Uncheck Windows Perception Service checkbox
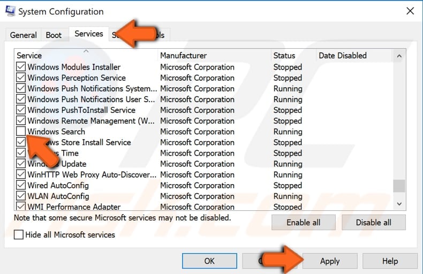The image size is (423, 274). coord(21,78)
